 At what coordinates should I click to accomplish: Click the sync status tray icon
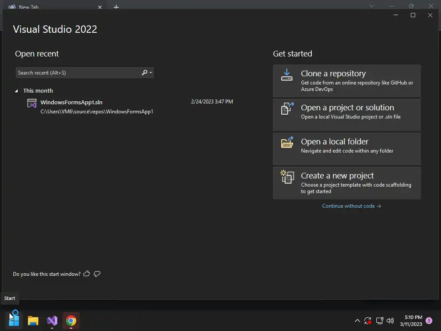(368, 321)
